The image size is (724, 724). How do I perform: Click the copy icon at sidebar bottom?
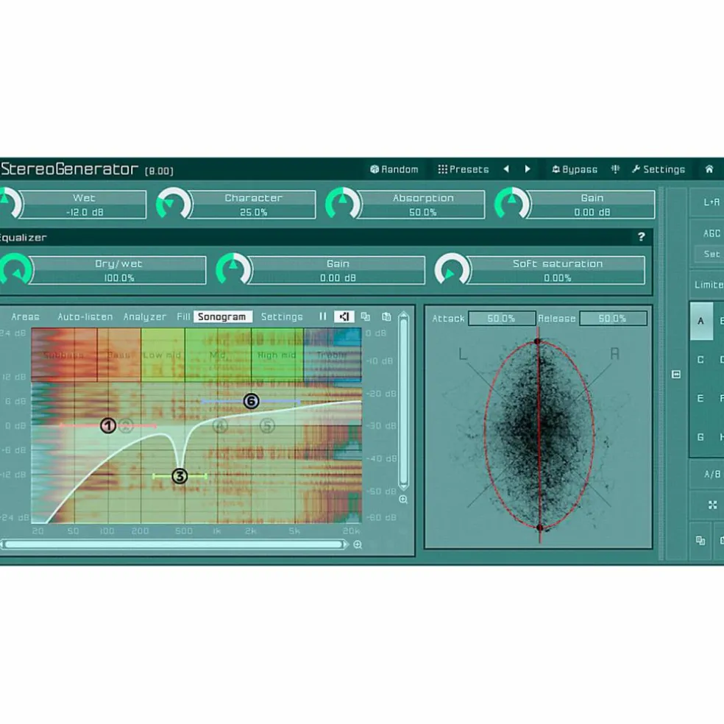[700, 540]
